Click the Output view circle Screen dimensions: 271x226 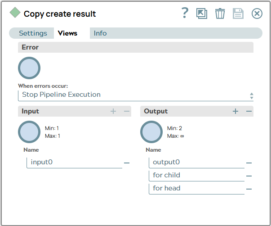coord(151,132)
